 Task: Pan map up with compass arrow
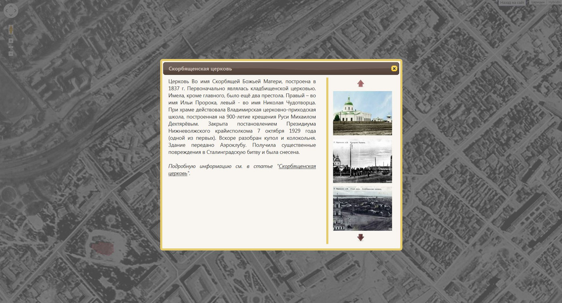11,6
